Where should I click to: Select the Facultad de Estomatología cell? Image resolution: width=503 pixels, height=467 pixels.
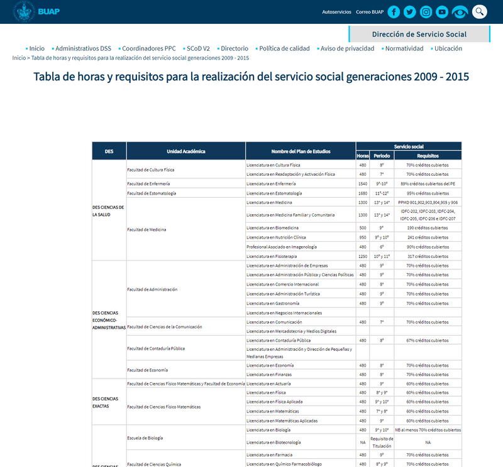[185, 193]
